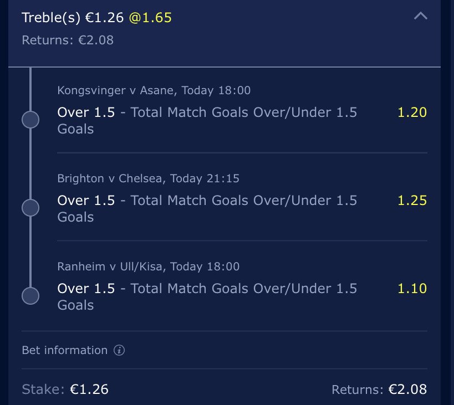The image size is (454, 405).
Task: Click the Bet information label
Action: (x=64, y=350)
